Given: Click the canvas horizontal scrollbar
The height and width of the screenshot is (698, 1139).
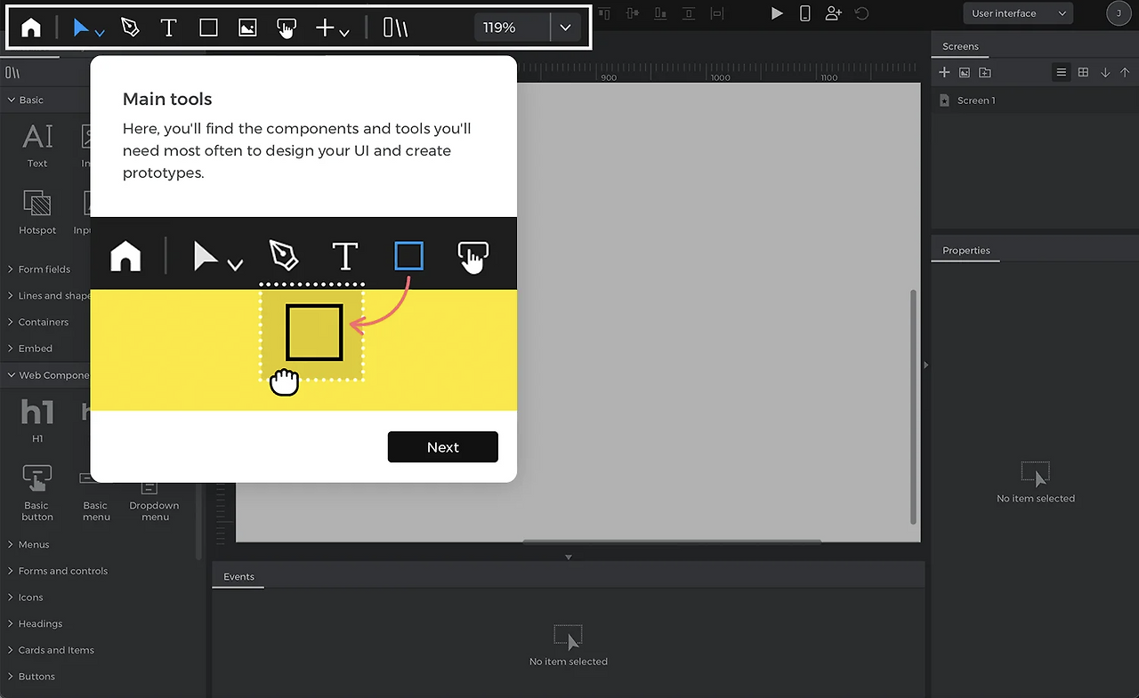Looking at the screenshot, I should pos(672,541).
